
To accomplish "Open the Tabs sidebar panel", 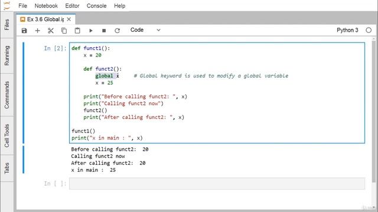I will point(6,168).
